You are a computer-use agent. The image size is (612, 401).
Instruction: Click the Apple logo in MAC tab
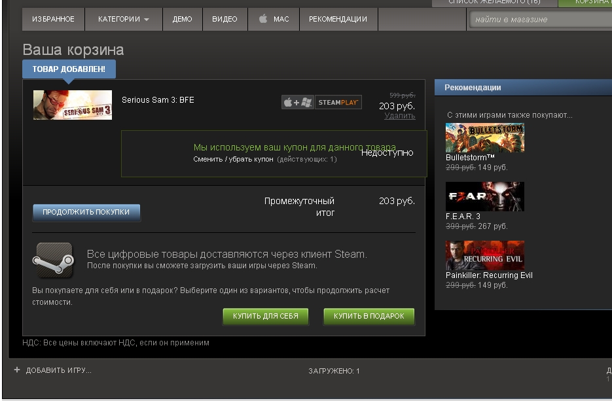pos(264,18)
